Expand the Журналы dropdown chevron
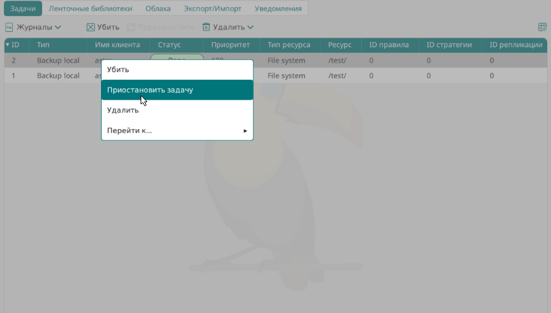 click(x=58, y=27)
